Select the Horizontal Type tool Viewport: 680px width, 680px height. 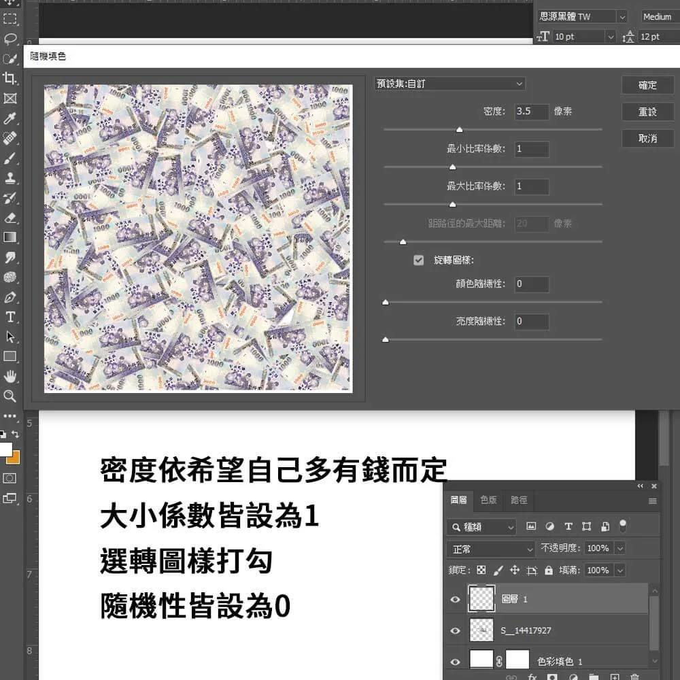pyautogui.click(x=10, y=317)
